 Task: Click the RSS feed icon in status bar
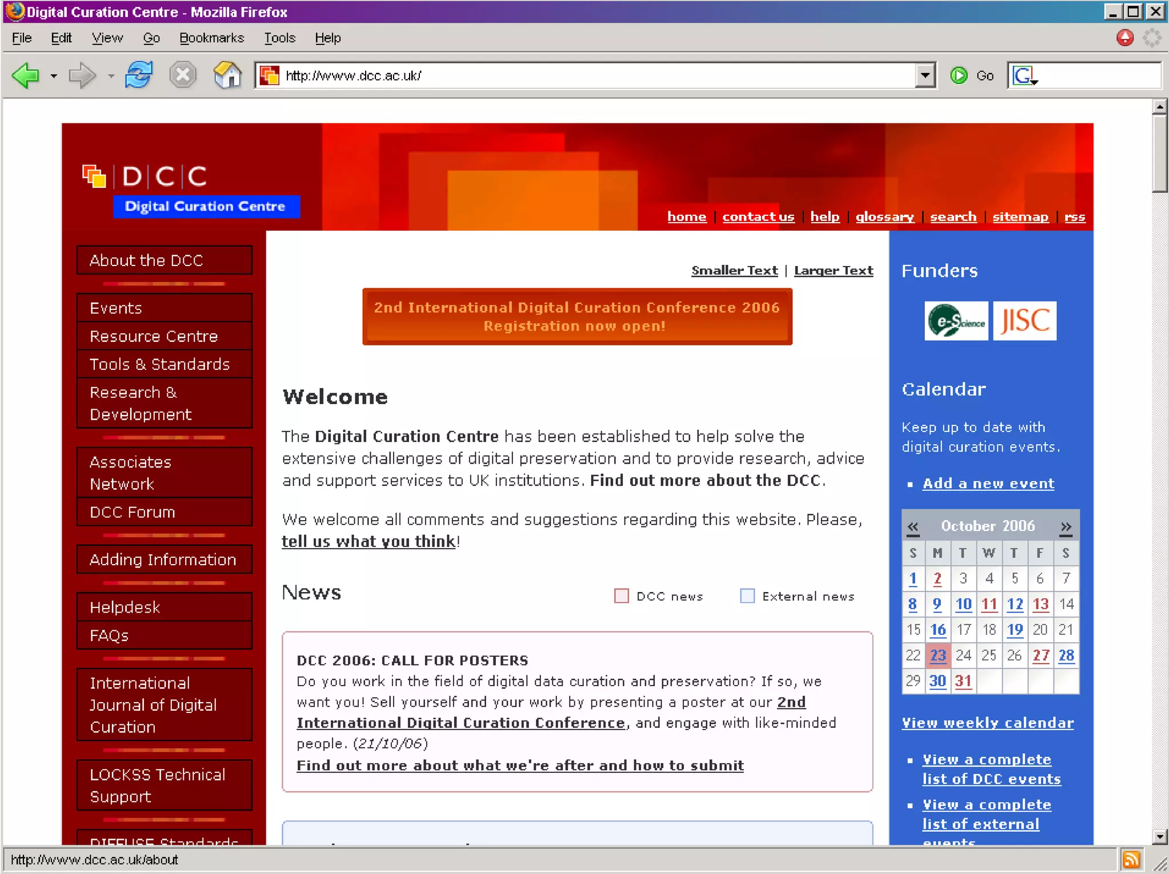click(x=1131, y=859)
